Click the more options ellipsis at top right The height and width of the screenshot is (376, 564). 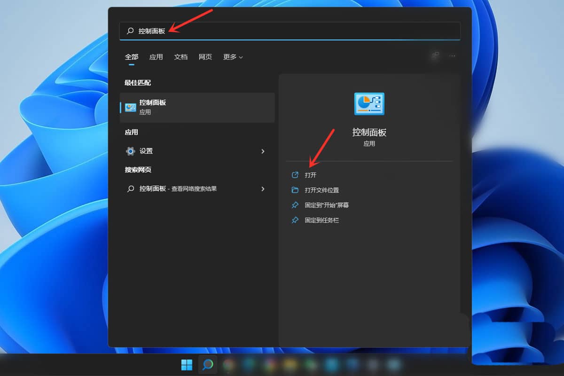point(452,56)
